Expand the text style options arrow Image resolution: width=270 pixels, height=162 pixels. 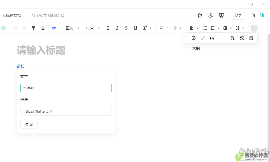(150, 28)
